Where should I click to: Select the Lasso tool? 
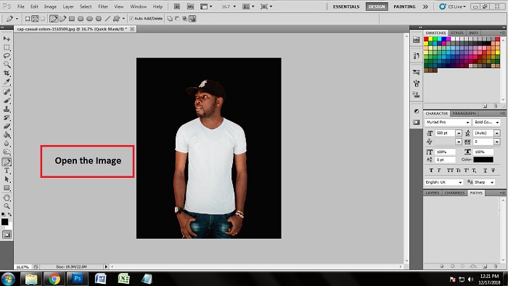7,56
